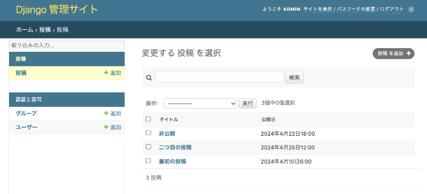Select グループ in the sidebar
The height and width of the screenshot is (194, 427).
click(26, 113)
